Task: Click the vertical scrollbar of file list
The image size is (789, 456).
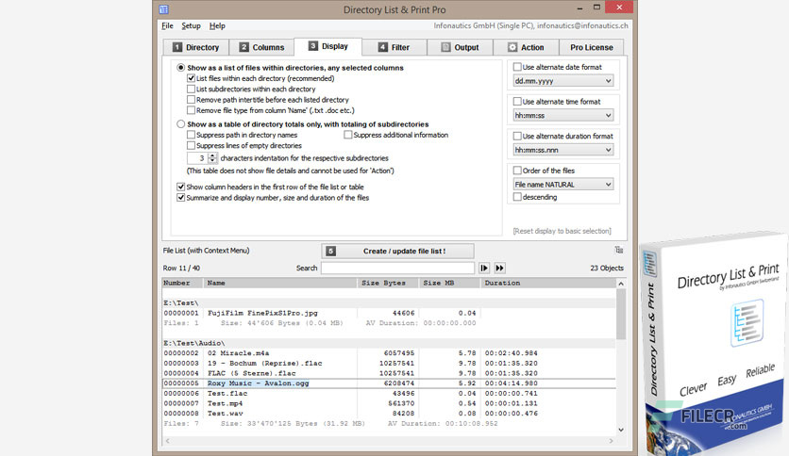Action: coord(621,314)
